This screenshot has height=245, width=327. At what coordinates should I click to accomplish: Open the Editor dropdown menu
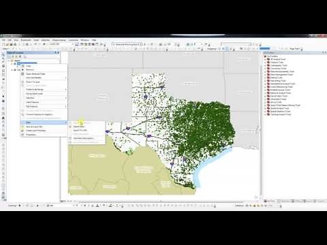pyautogui.click(x=6, y=49)
